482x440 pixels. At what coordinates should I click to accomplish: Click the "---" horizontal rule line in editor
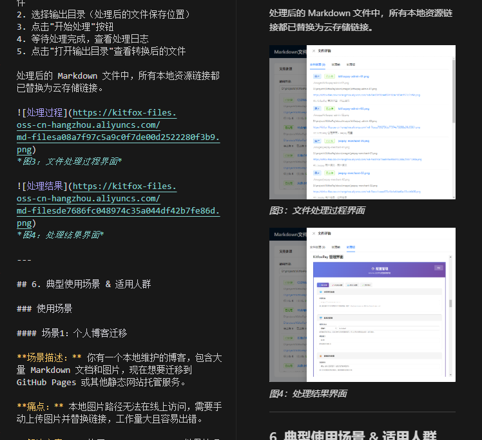pyautogui.click(x=24, y=260)
